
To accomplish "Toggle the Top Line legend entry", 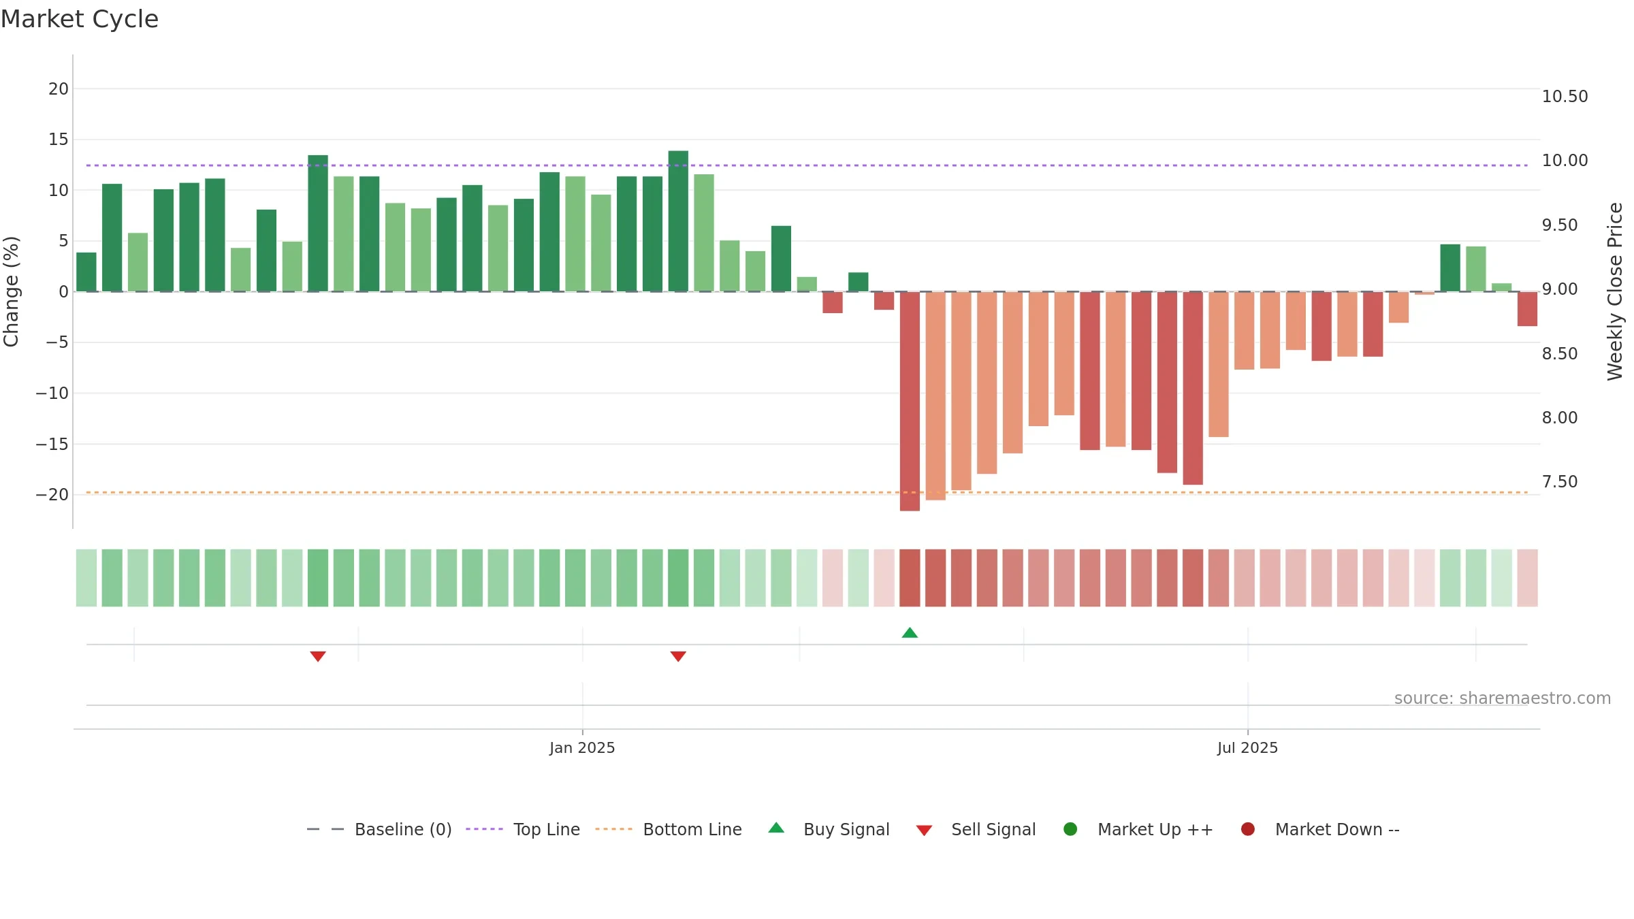I will click(x=523, y=829).
